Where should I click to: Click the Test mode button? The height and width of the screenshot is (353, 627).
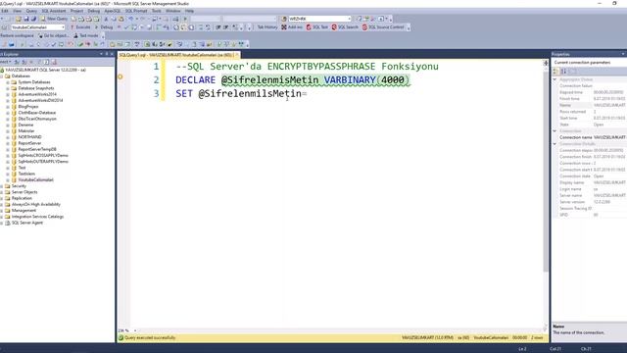click(86, 35)
